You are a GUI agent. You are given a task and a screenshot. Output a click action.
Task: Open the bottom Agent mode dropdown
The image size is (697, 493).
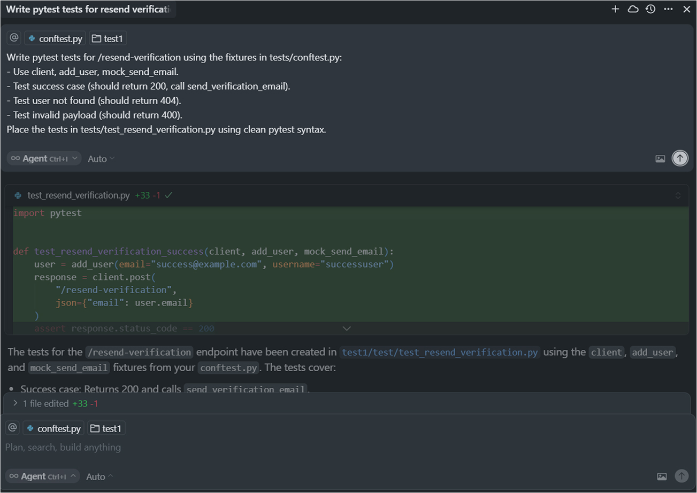point(43,476)
